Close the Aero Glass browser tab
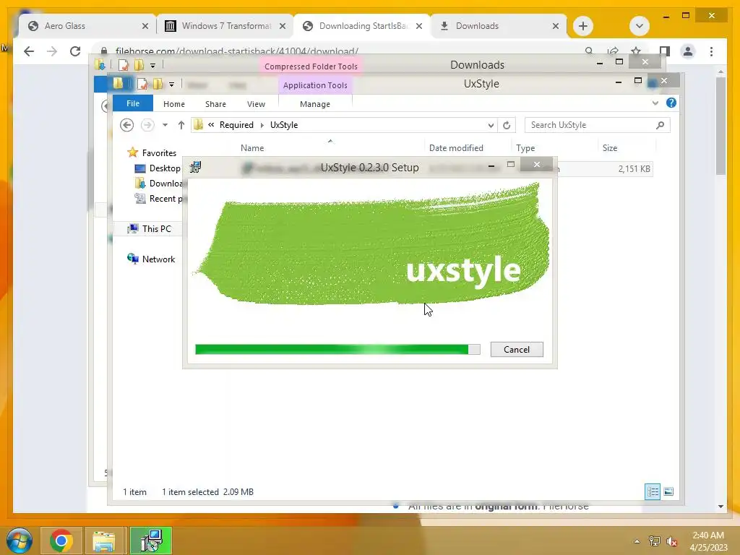 coord(145,27)
